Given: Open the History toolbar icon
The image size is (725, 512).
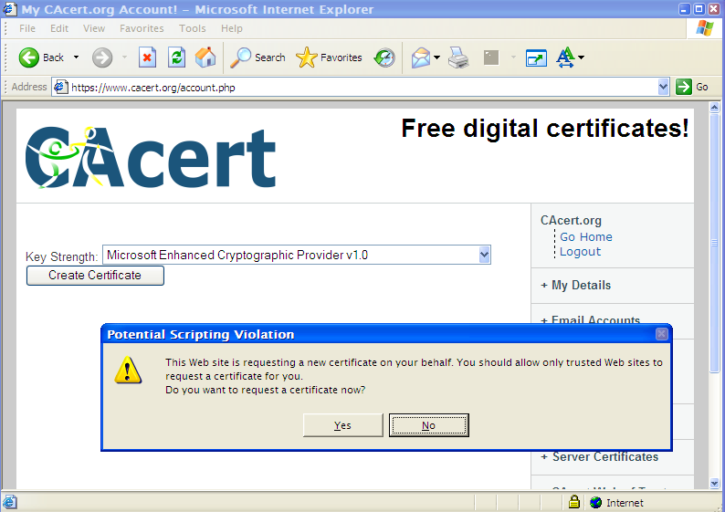Looking at the screenshot, I should [385, 57].
